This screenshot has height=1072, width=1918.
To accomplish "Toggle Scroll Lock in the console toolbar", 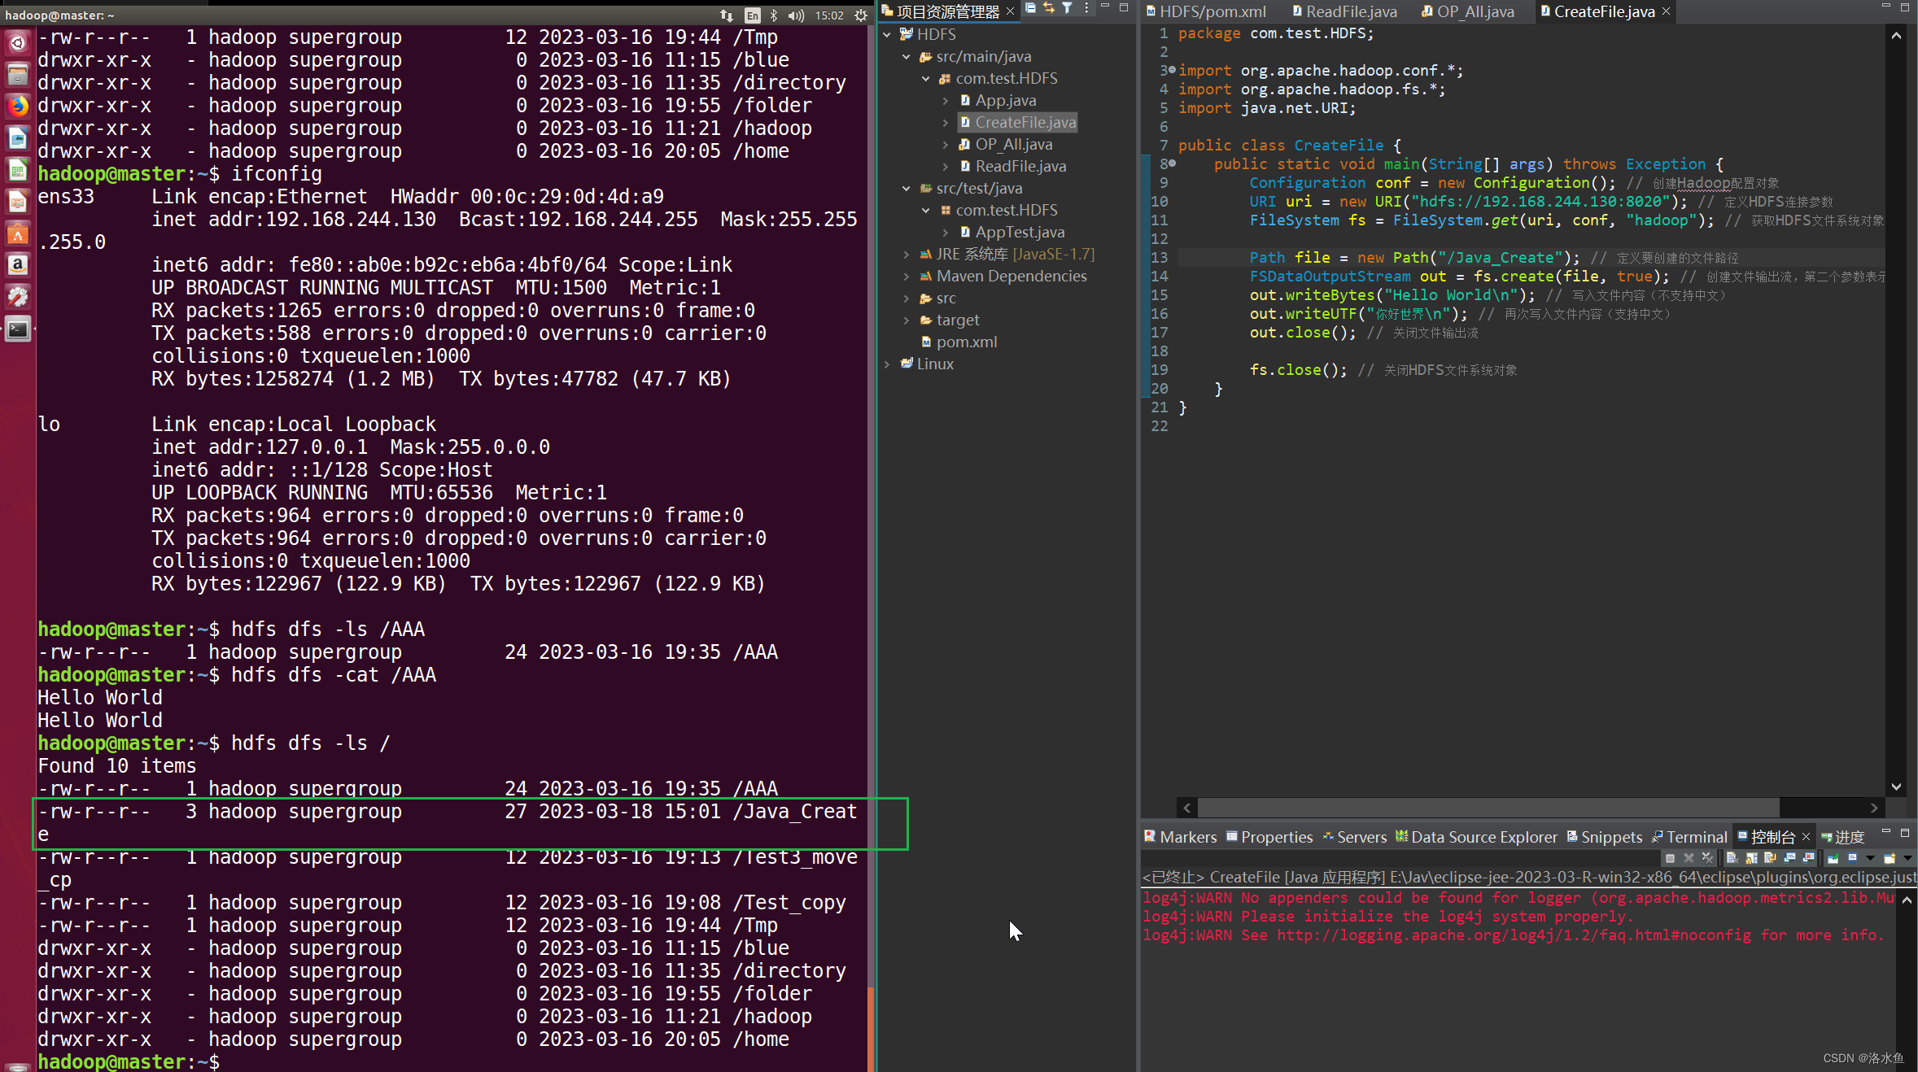I will coord(1751,858).
